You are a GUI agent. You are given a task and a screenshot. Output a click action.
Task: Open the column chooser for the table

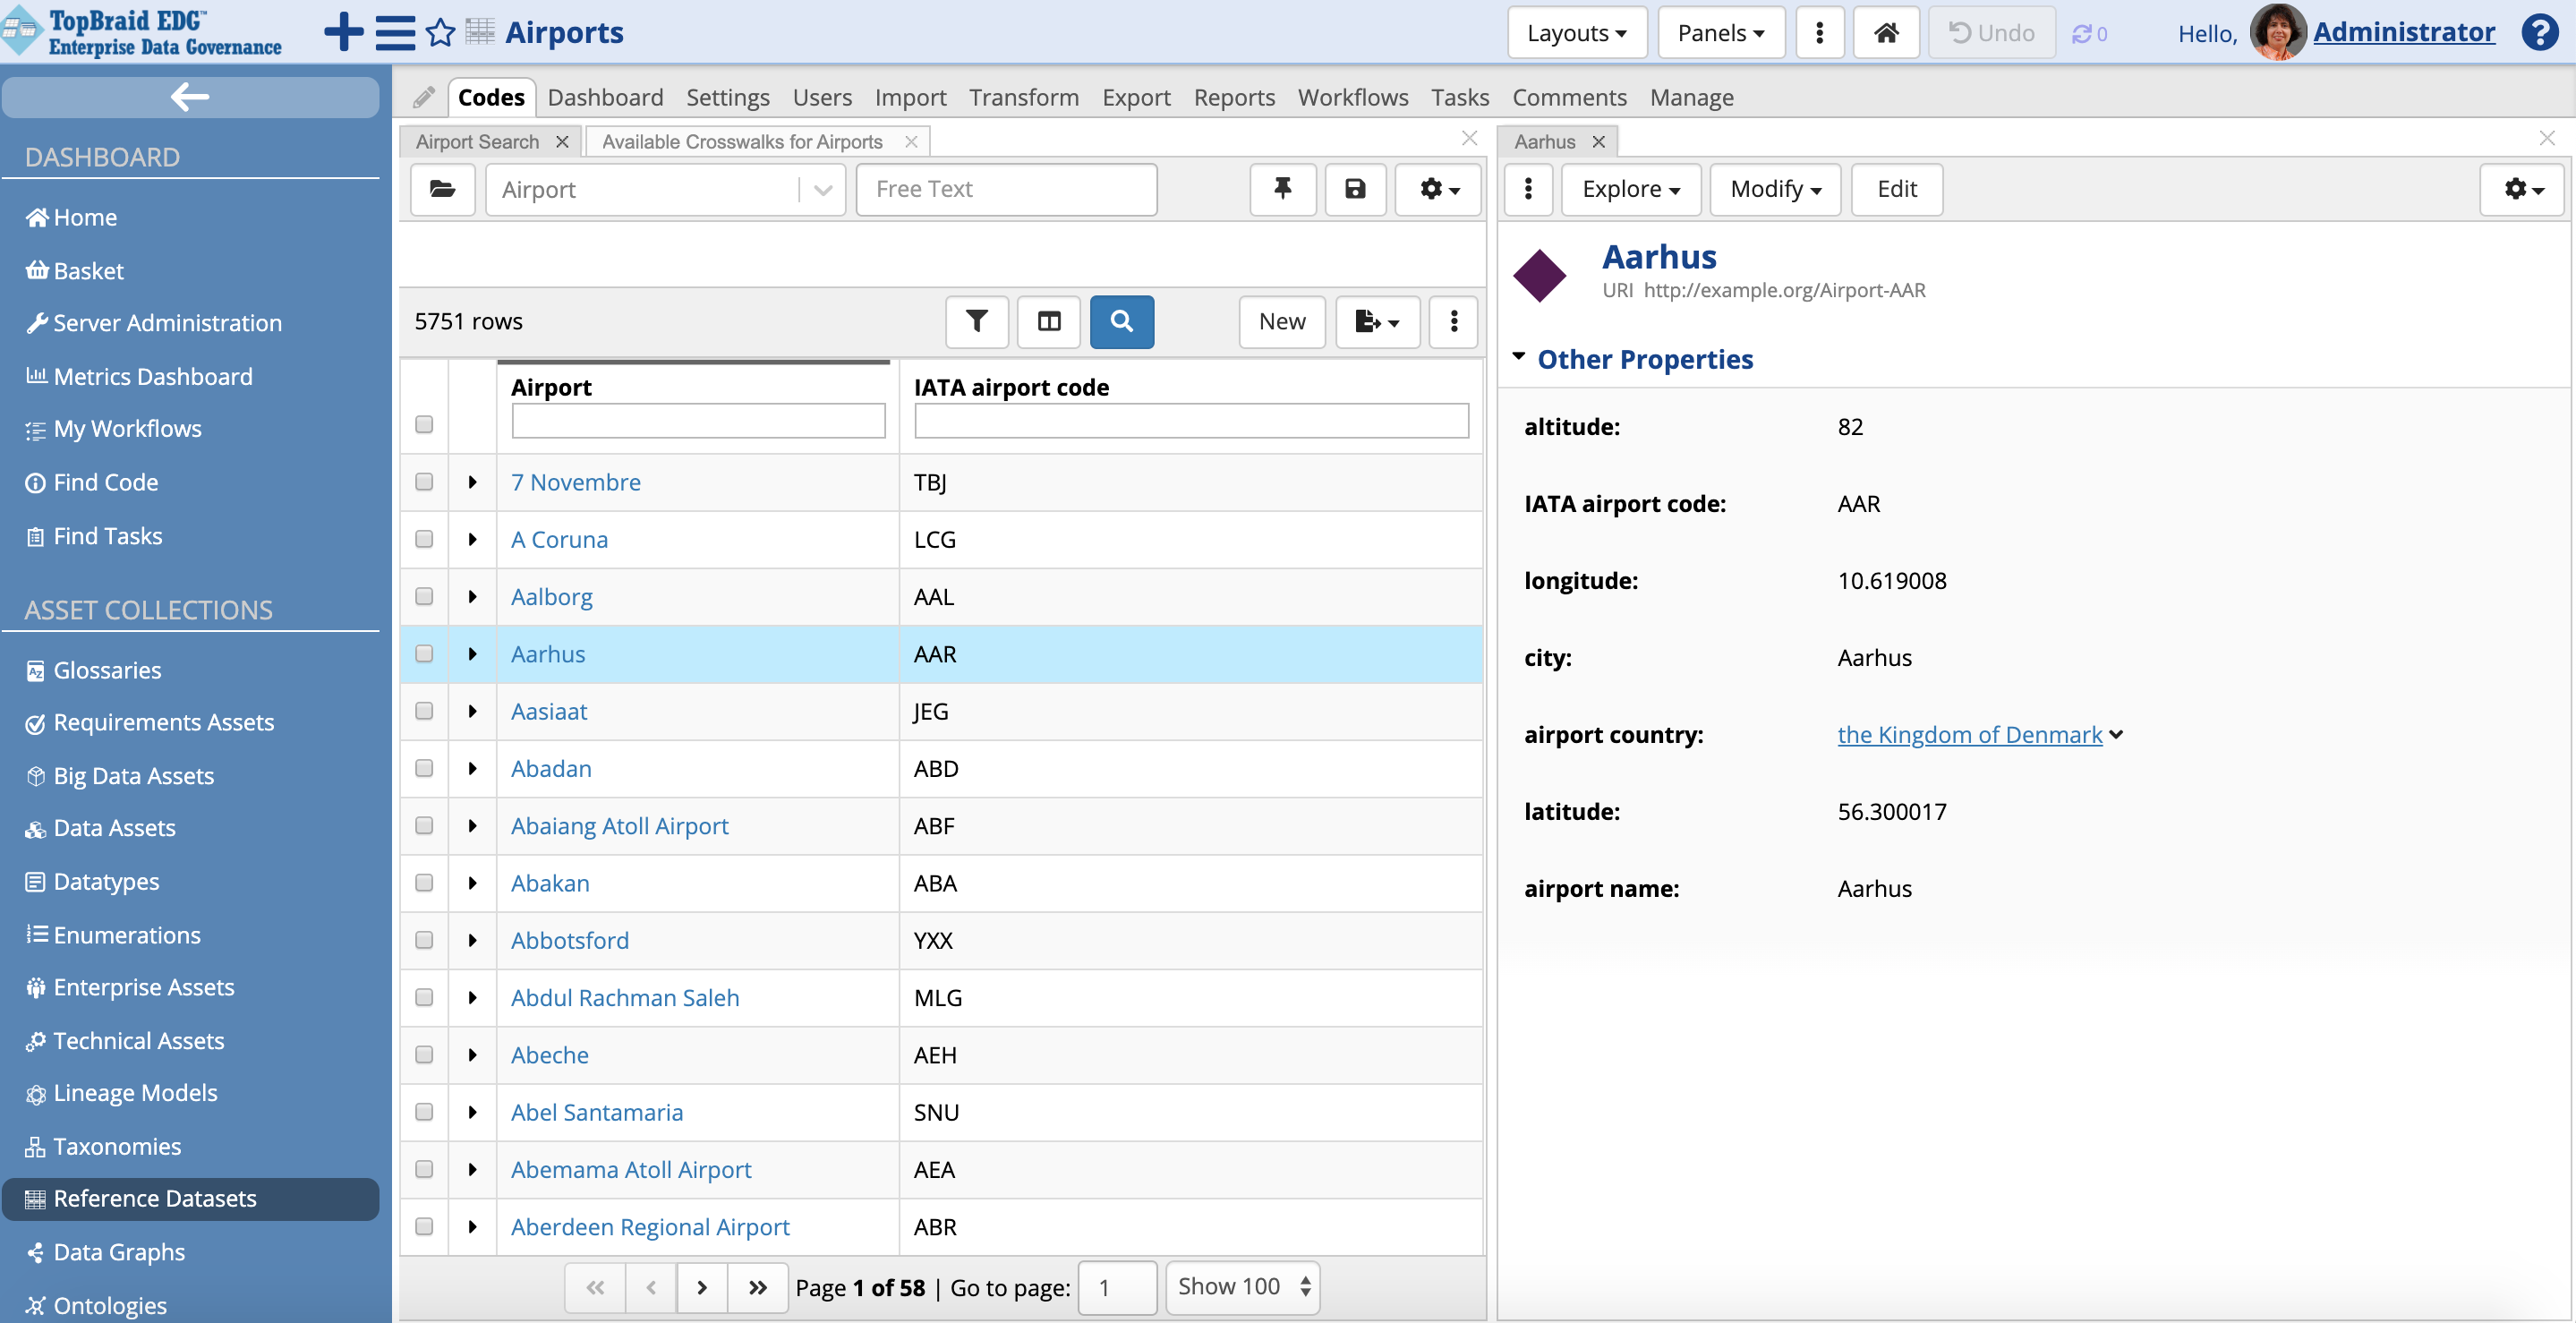click(x=1048, y=322)
